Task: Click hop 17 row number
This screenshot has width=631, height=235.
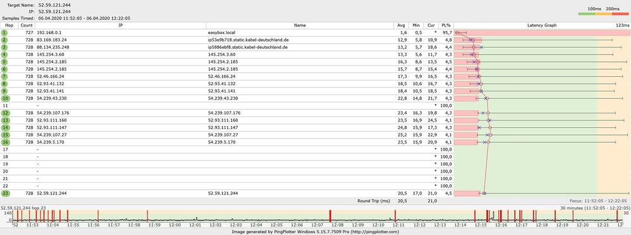Action: tap(5, 149)
